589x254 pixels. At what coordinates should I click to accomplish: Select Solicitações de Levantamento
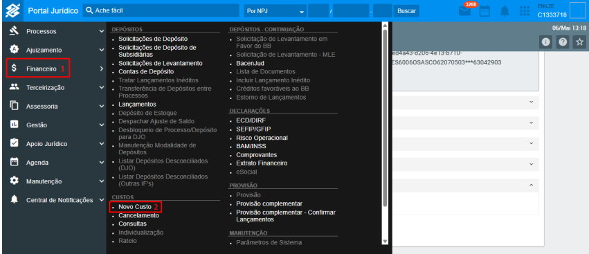coord(161,63)
